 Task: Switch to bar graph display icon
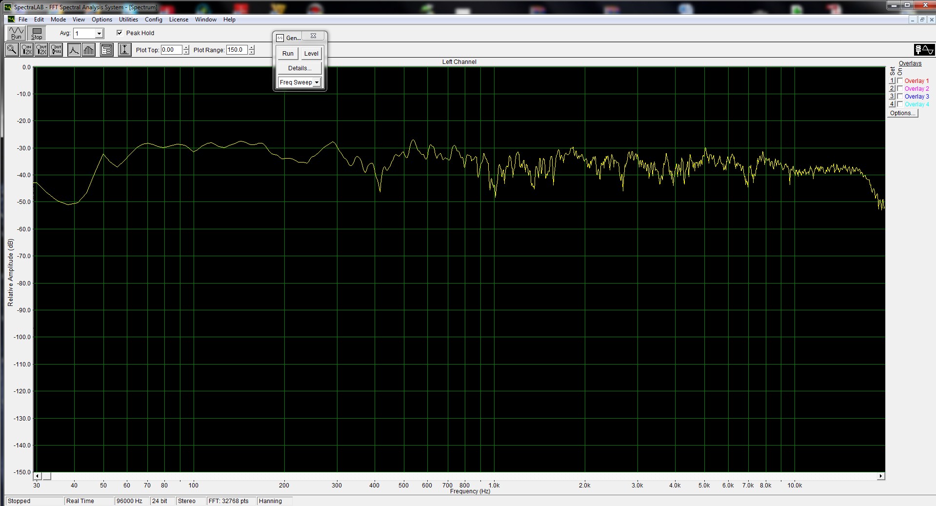(x=89, y=50)
